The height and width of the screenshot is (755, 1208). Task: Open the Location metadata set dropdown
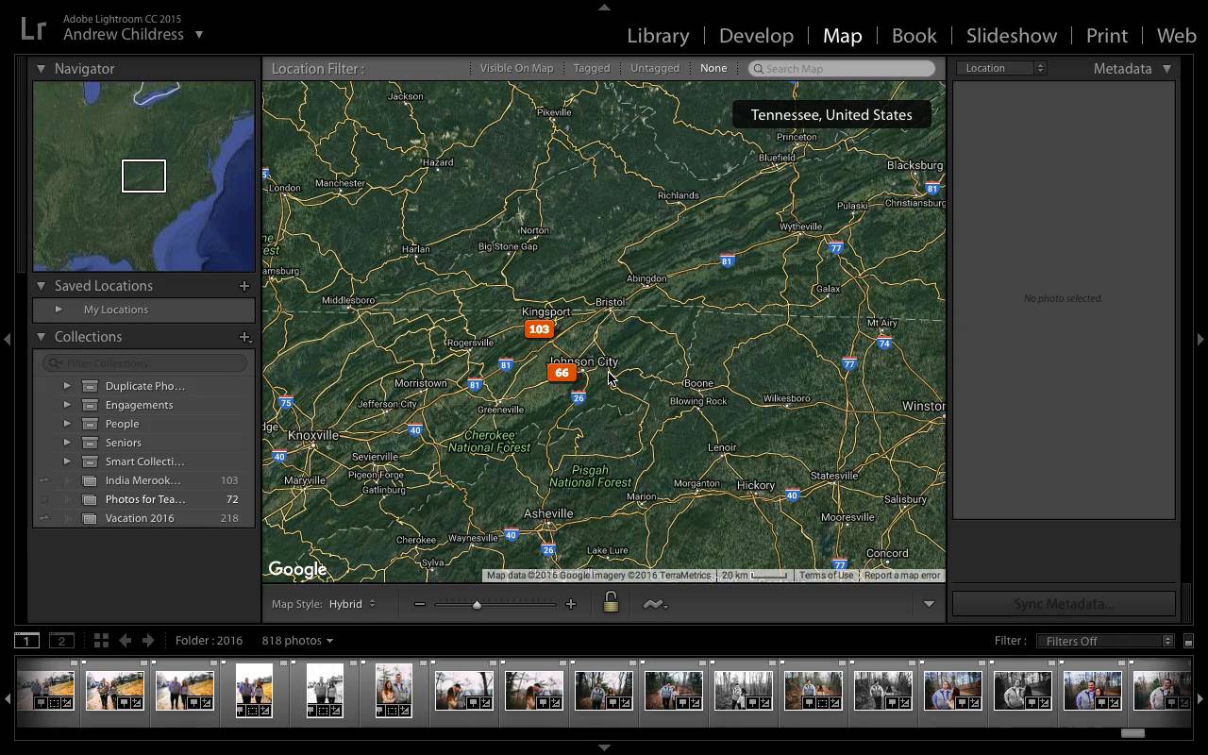pyautogui.click(x=1001, y=68)
